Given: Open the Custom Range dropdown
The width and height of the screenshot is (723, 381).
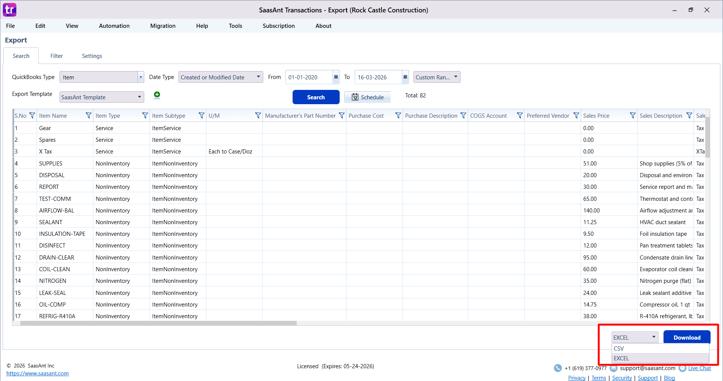Looking at the screenshot, I should click(x=437, y=77).
